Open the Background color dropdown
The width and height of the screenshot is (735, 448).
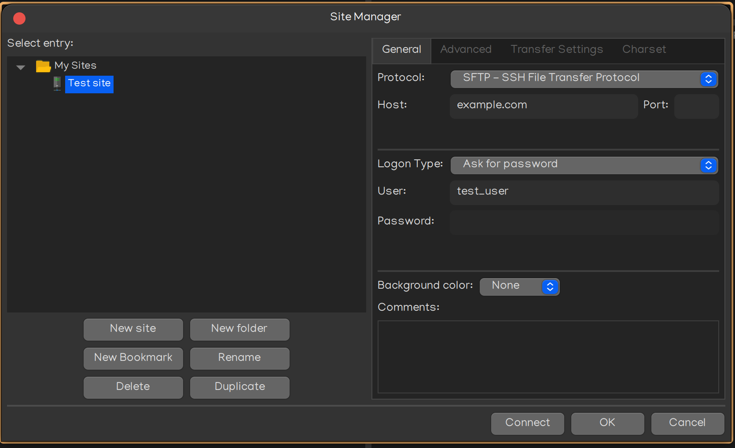pos(519,286)
